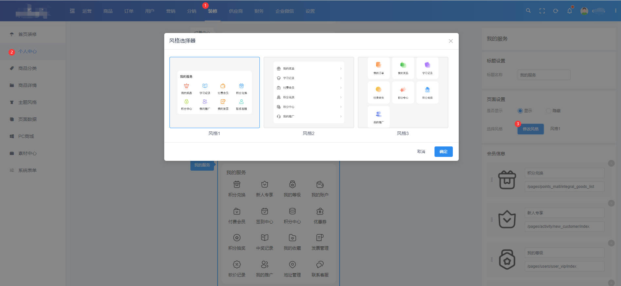Open the 商品 top menu
This screenshot has width=621, height=286.
108,11
